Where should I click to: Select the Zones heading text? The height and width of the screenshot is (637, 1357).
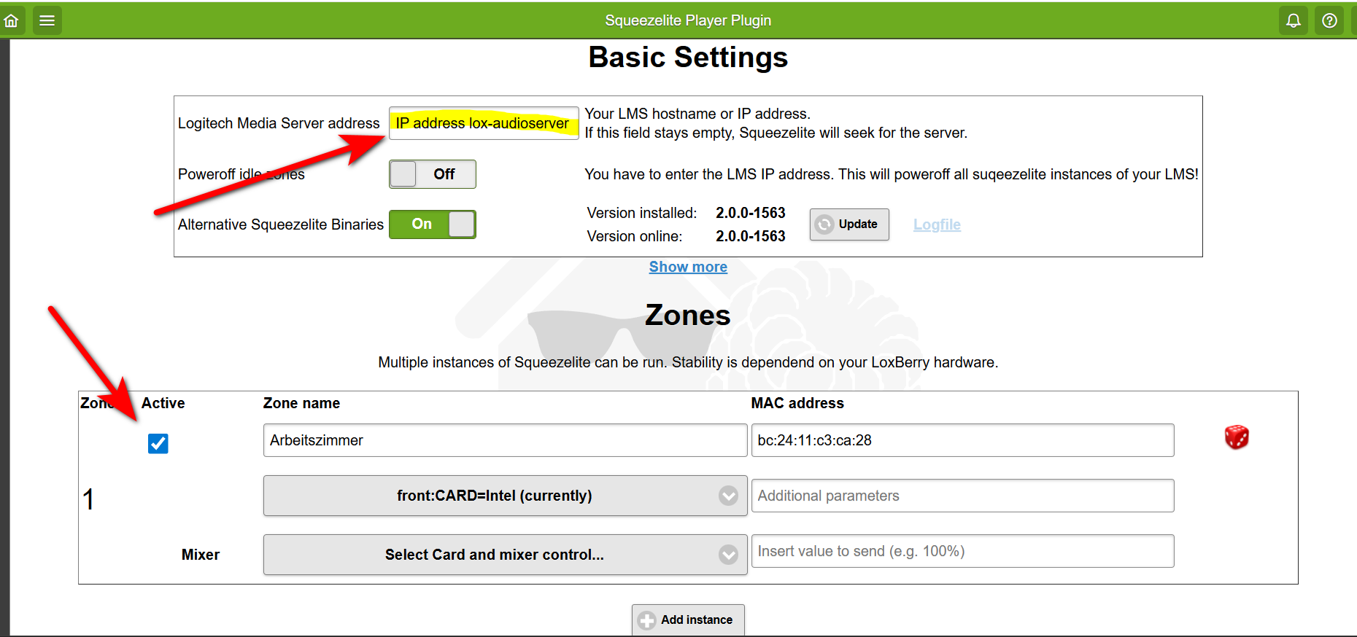pos(688,316)
